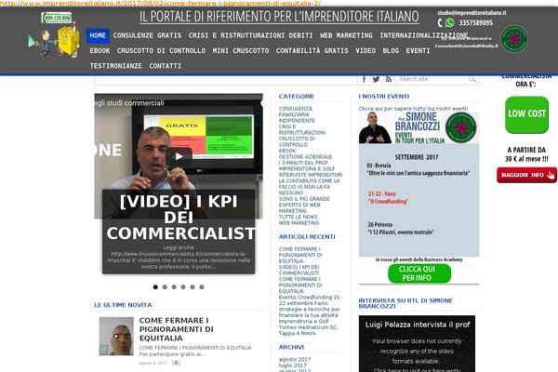Open the CONTATTI menu item
Image resolution: width=558 pixels, height=372 pixels.
click(x=166, y=66)
